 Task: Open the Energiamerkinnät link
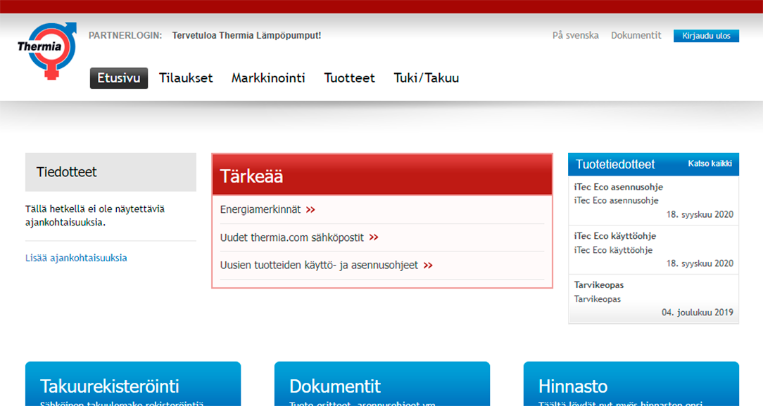point(260,210)
